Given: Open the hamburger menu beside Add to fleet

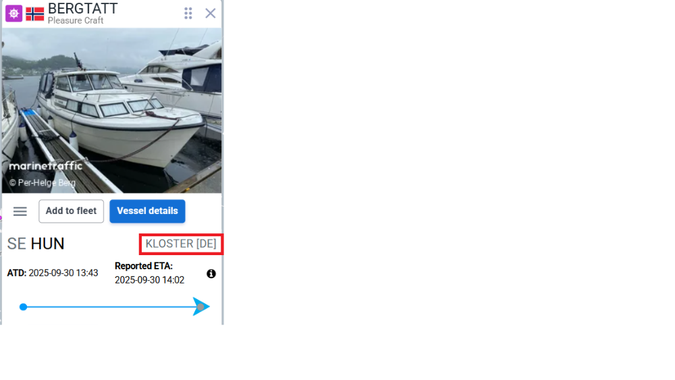Looking at the screenshot, I should click(20, 211).
